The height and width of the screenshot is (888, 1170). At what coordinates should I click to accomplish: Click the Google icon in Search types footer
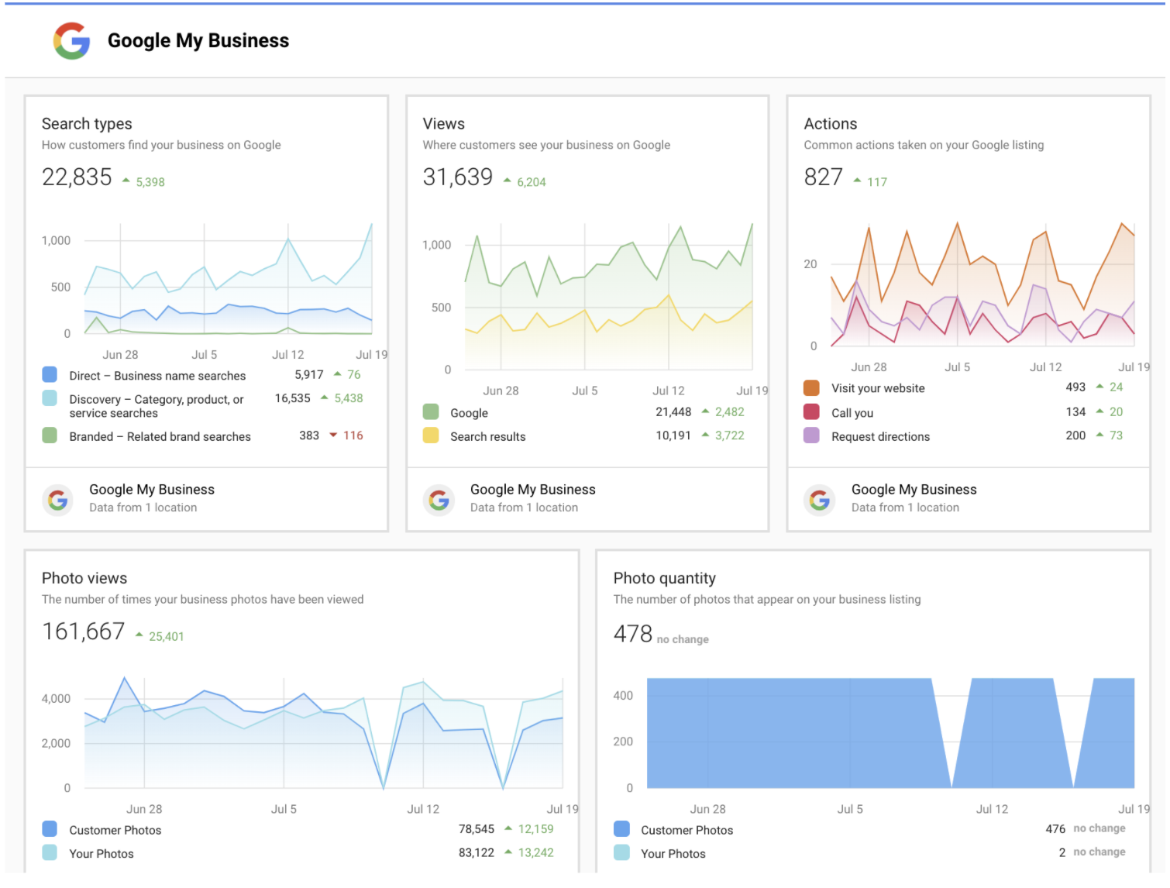coord(57,500)
